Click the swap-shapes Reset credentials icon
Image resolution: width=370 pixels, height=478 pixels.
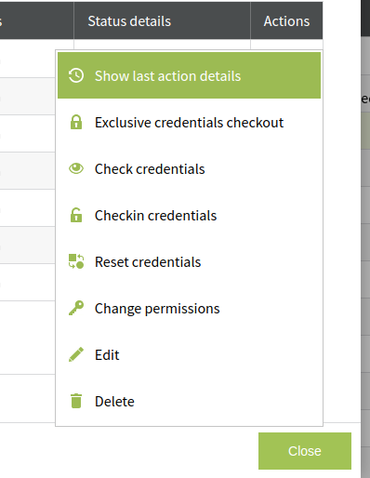(x=76, y=261)
